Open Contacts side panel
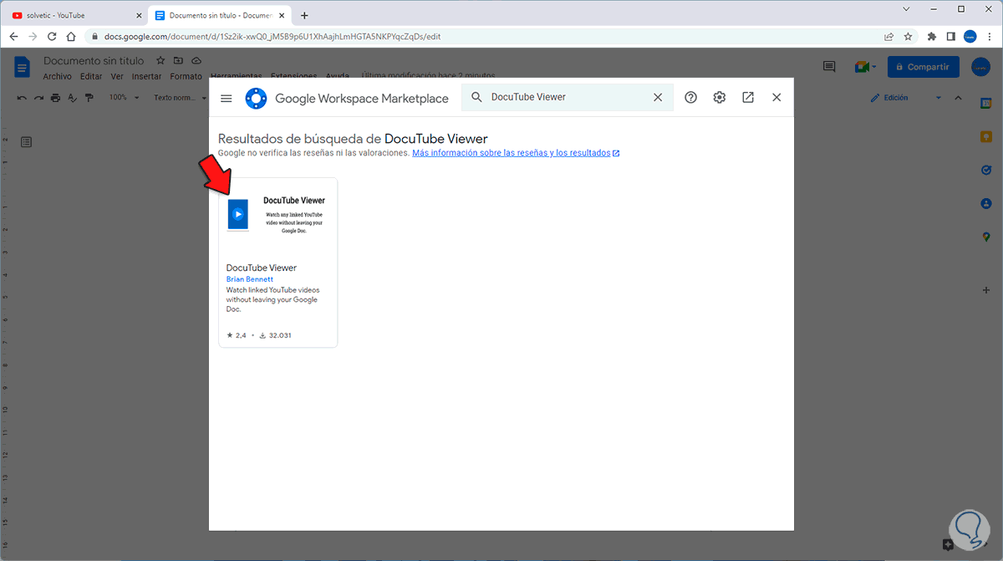 986,203
